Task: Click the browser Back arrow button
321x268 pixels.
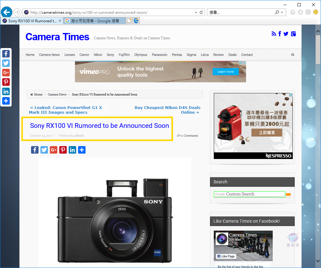Action: tap(7, 12)
